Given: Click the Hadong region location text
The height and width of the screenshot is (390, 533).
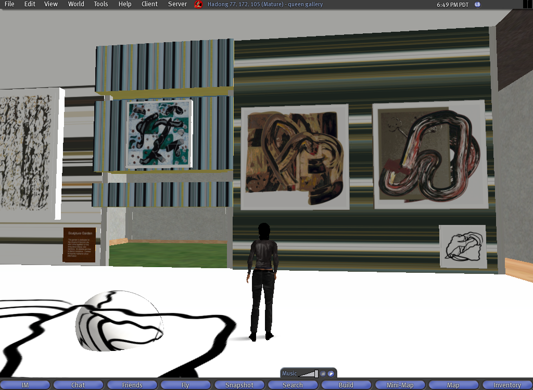Looking at the screenshot, I should point(265,4).
